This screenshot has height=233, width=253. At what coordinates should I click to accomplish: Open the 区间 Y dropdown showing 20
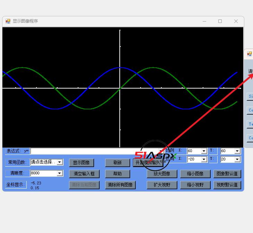tap(237, 159)
